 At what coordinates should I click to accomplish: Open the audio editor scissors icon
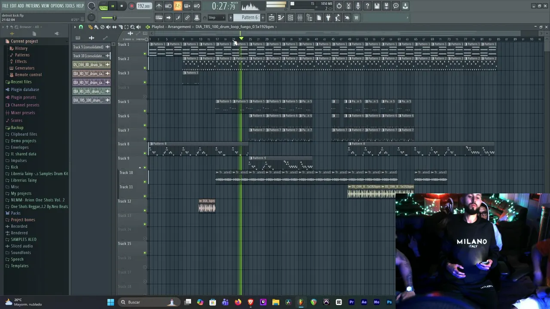pos(348,6)
